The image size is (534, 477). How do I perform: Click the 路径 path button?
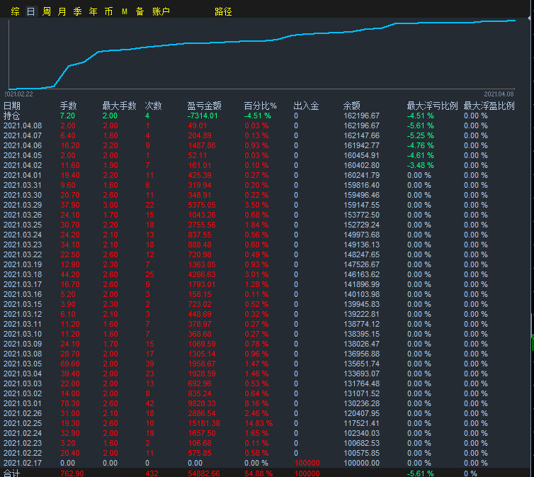[x=223, y=11]
